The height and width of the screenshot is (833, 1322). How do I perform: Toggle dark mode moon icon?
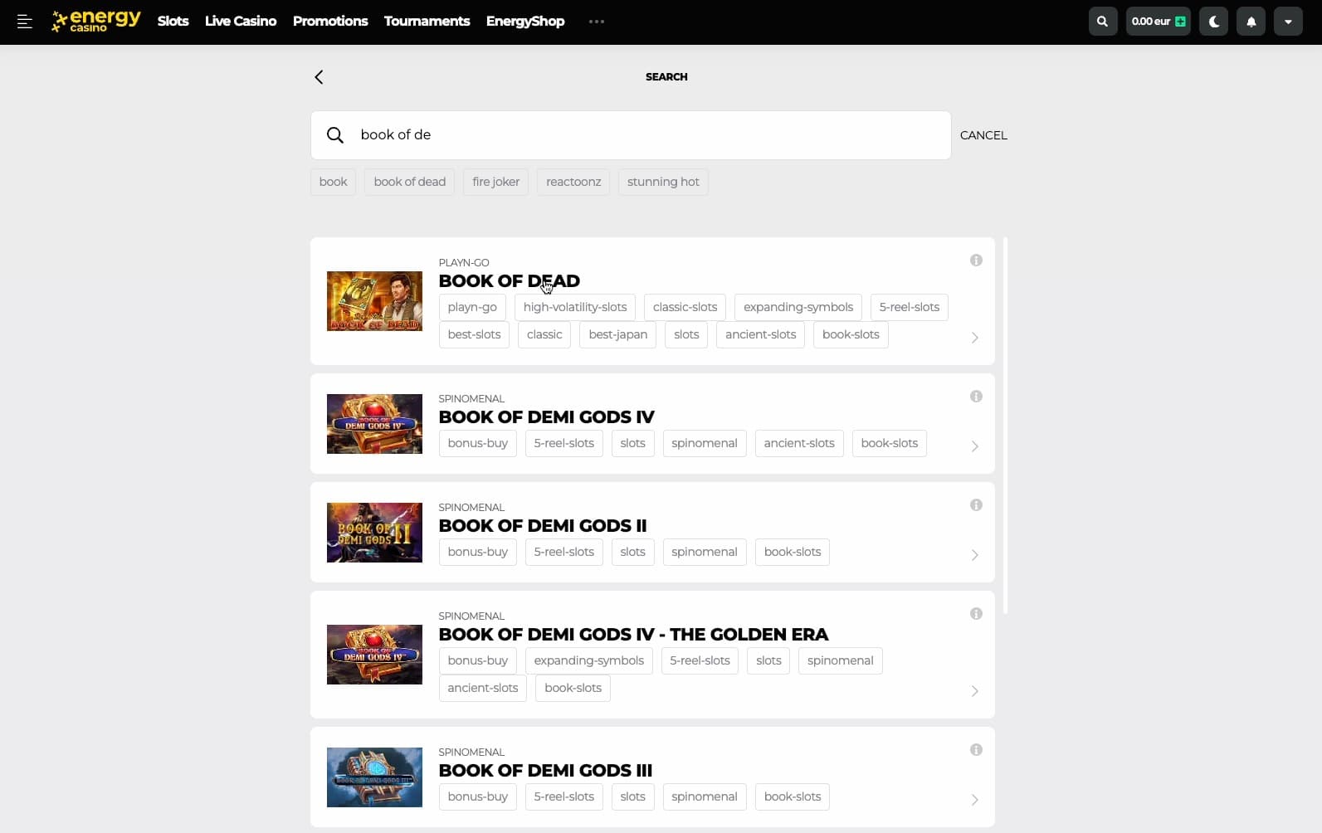tap(1213, 22)
